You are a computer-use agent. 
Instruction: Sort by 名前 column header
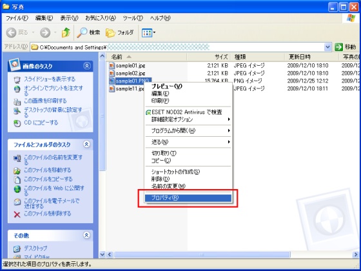coord(147,57)
